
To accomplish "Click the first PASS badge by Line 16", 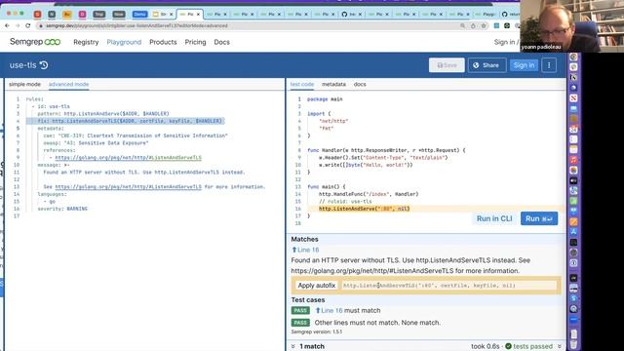I will (300, 310).
